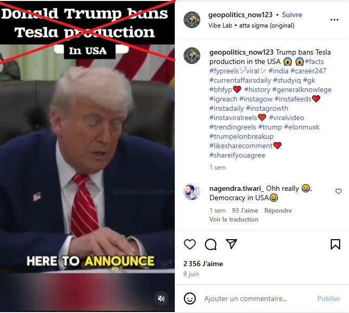349x313 pixels.
Task: Reply to comment via Répondre
Action: point(278,211)
